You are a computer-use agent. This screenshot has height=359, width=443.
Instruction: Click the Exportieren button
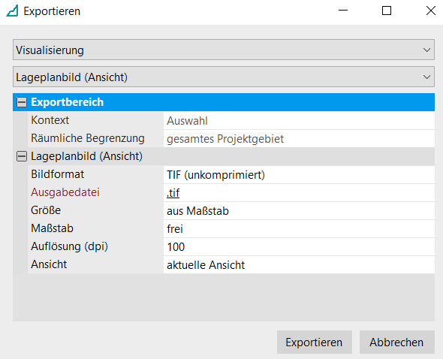tap(314, 342)
